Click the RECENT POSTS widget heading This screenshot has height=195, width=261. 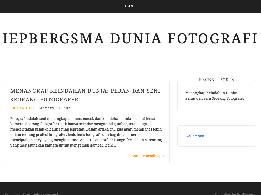(216, 80)
